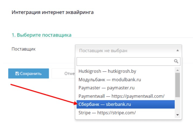
Task: Select Hutkigrosh — hutkigrosh.by option
Action: click(125, 71)
